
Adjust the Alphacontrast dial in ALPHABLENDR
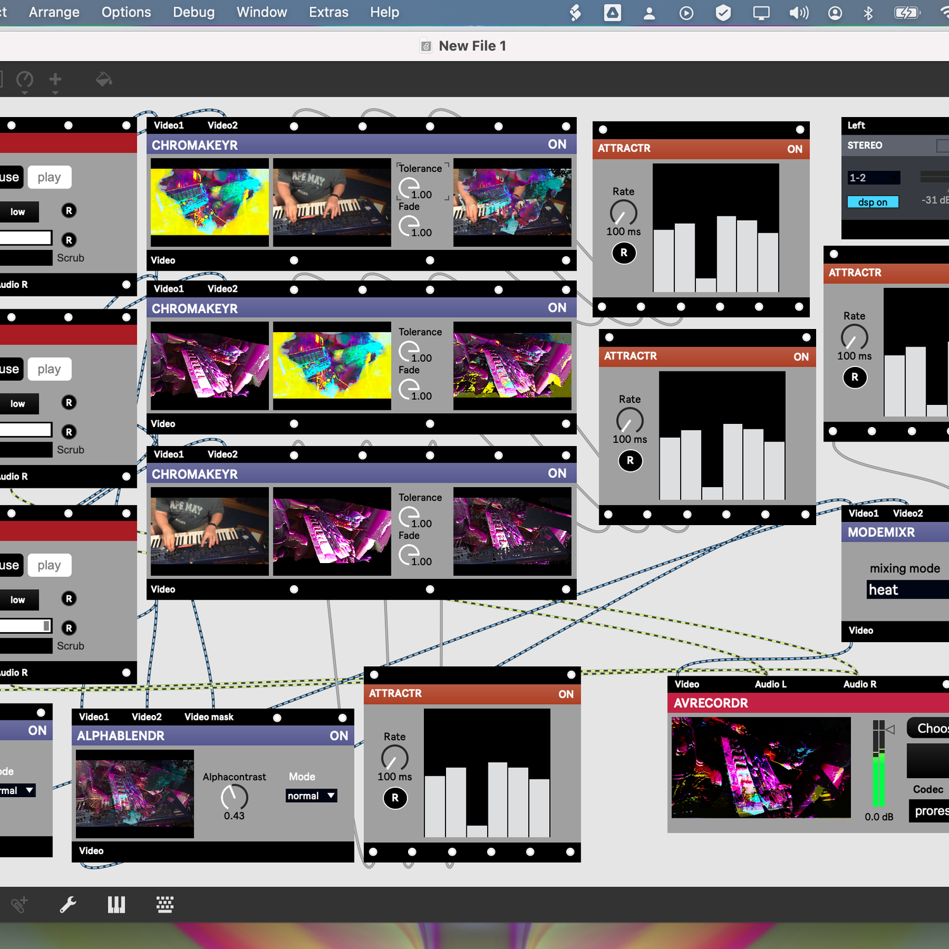click(x=234, y=797)
